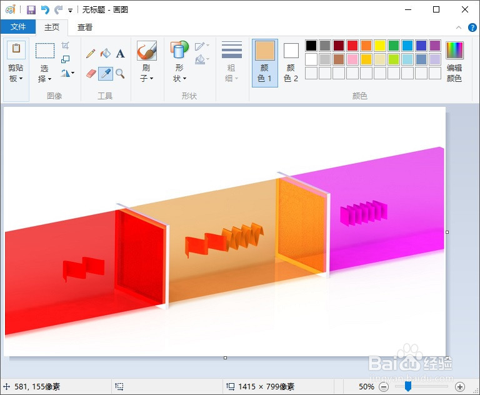
Task: Pick the yellow color swatch
Action: click(380, 46)
